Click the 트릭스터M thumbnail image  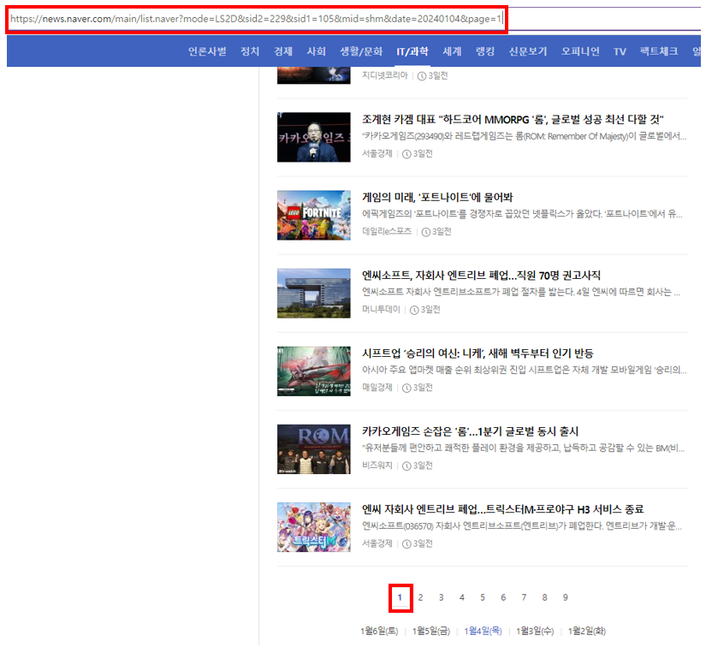[x=314, y=527]
